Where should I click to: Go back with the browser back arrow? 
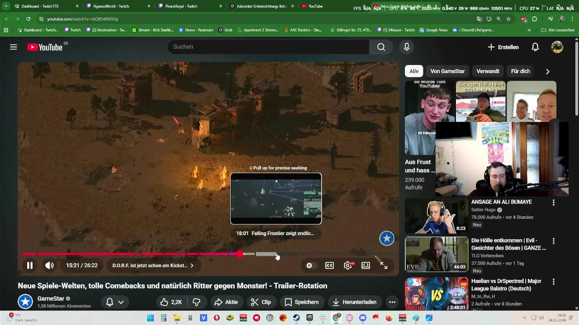(7, 19)
